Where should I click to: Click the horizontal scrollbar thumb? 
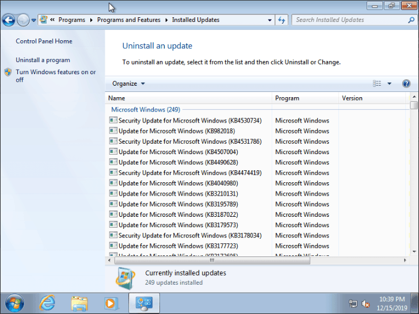coord(212,260)
